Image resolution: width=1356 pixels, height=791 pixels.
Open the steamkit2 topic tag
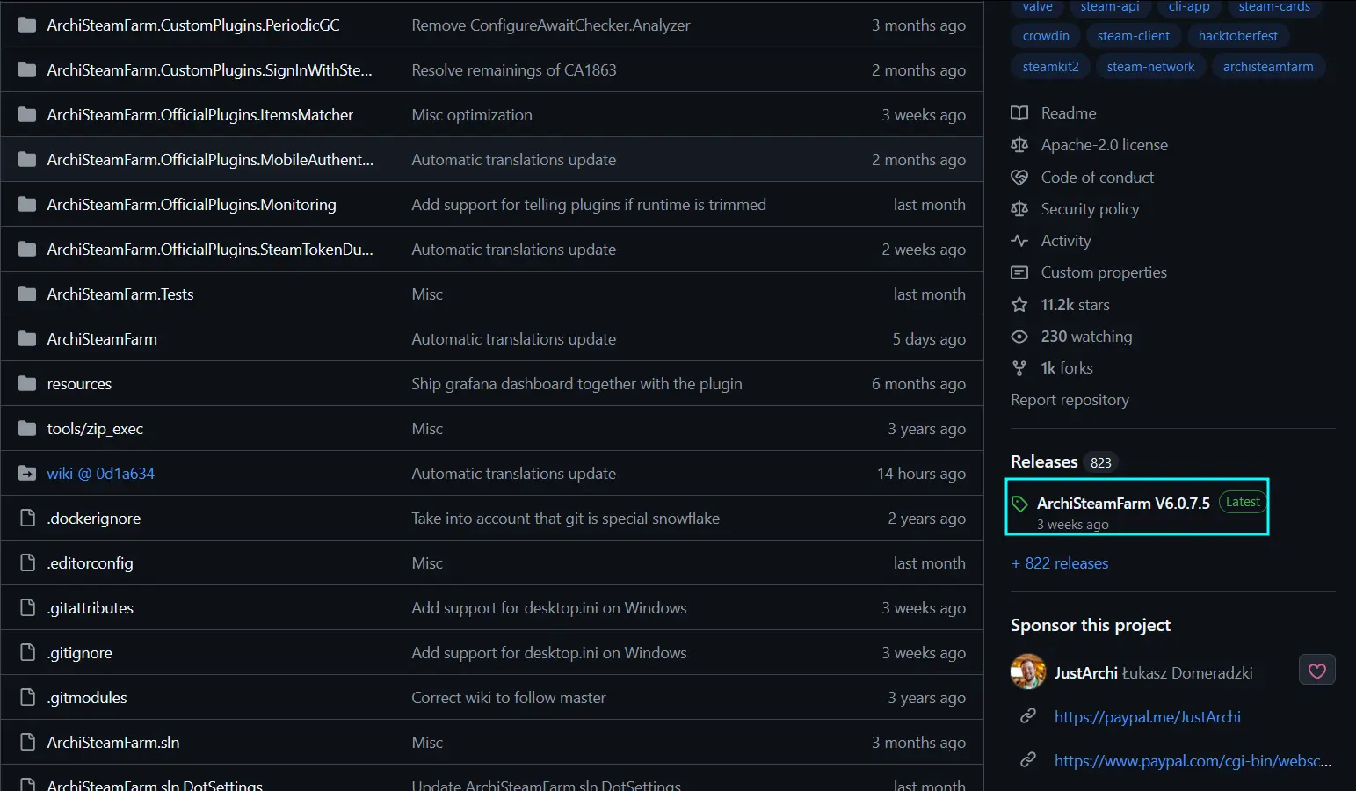(1051, 67)
